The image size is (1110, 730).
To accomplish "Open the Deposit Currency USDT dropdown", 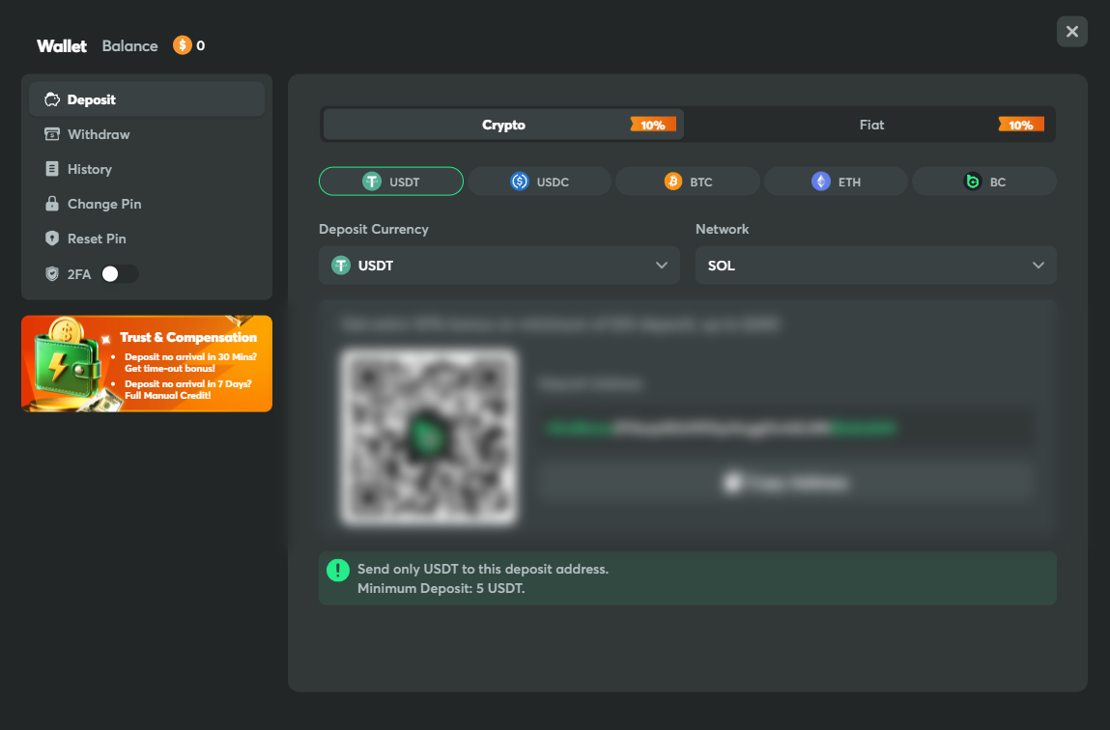I will click(499, 265).
